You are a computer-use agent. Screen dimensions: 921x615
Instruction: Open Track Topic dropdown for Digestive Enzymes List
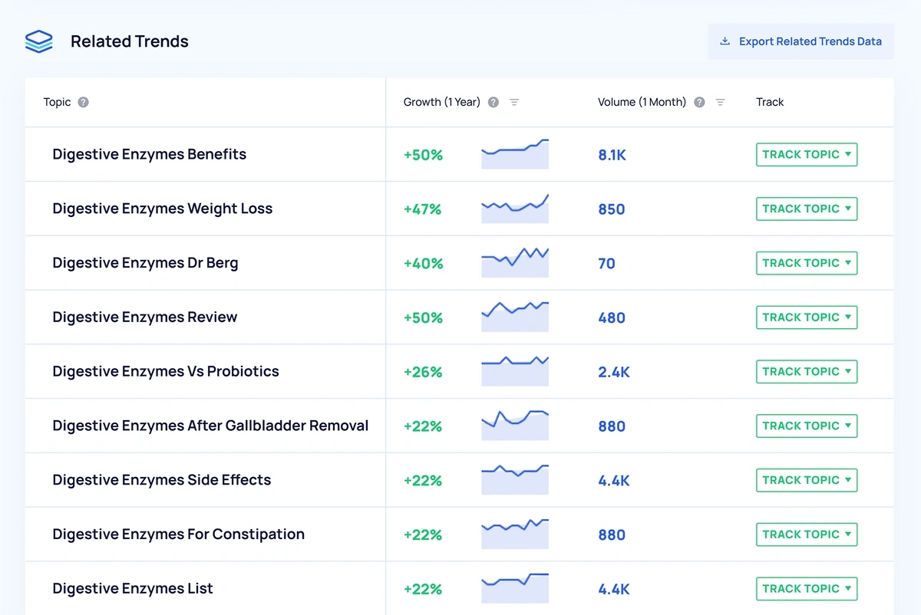coord(807,589)
